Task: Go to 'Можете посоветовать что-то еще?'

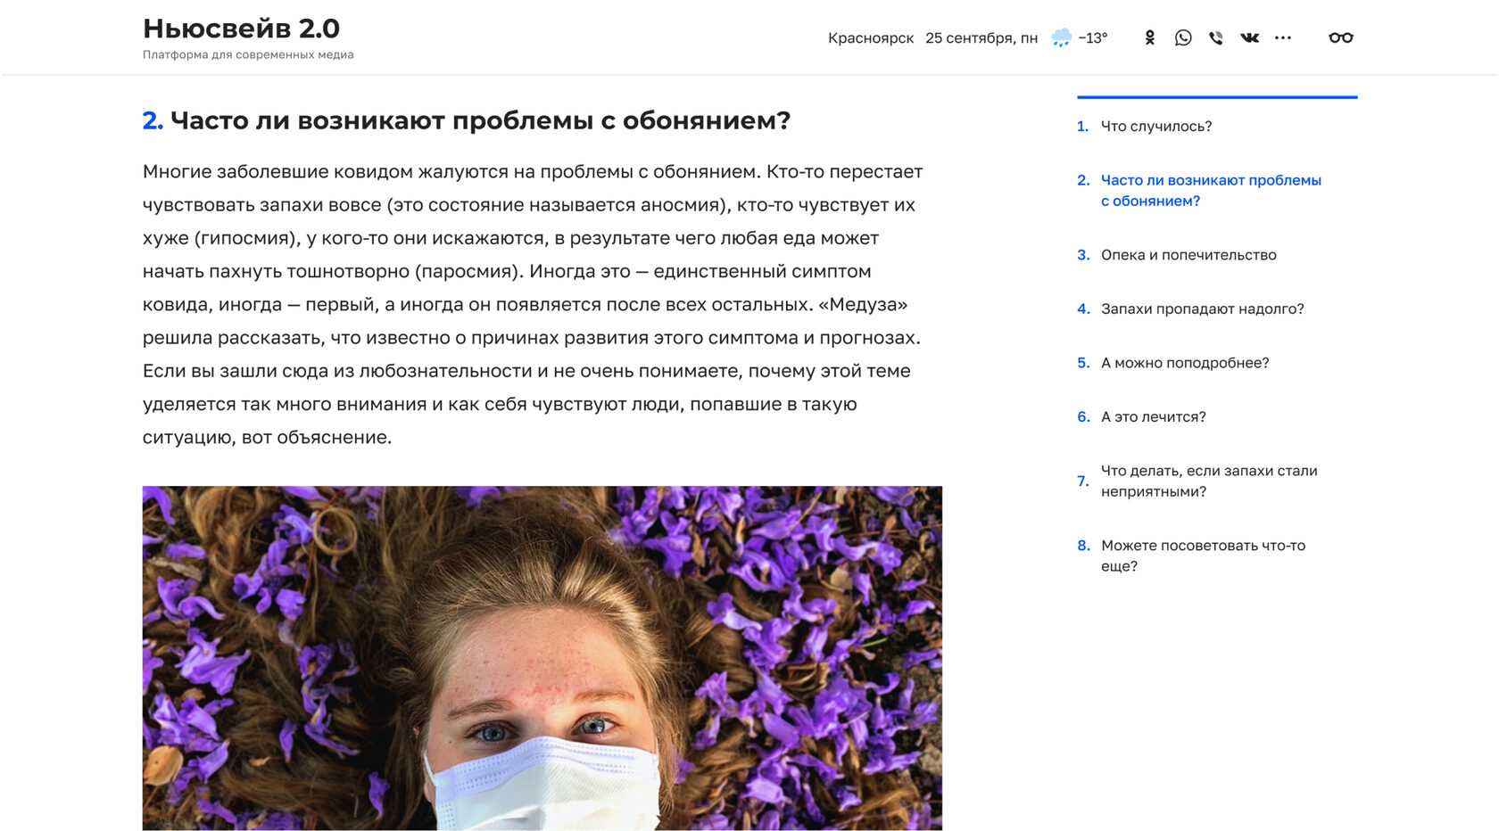Action: pos(1203,556)
